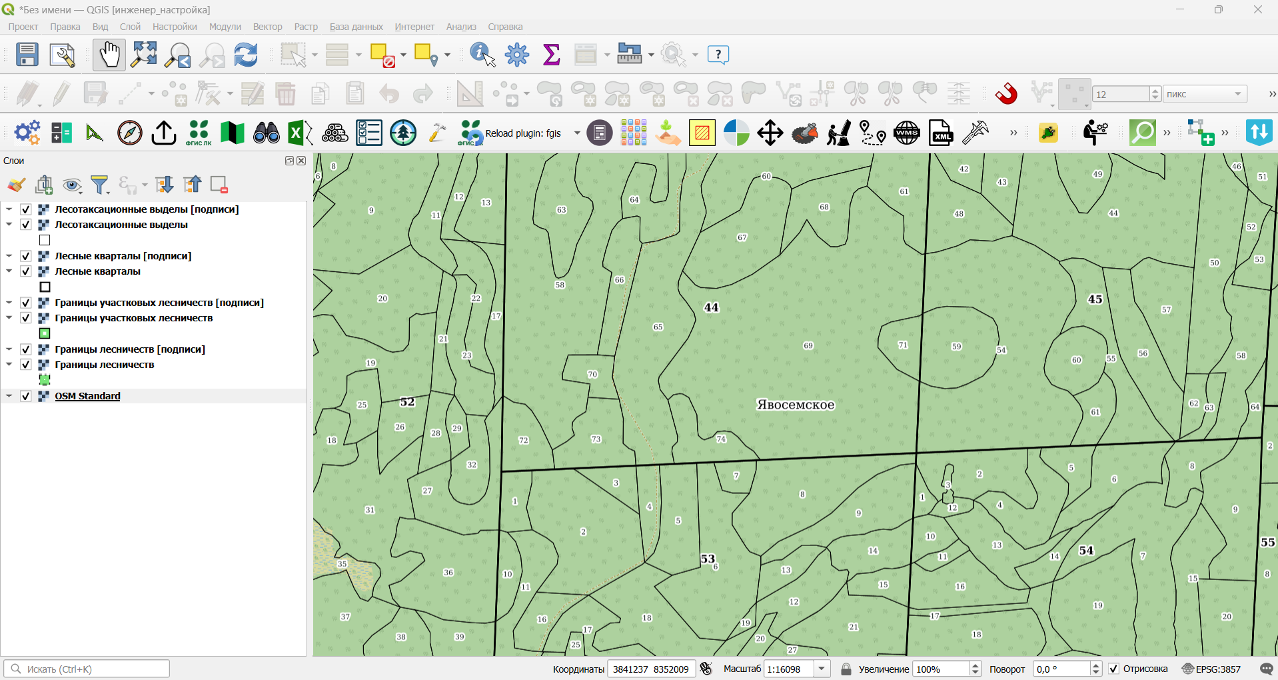Click the WMS globe icon
The image size is (1278, 680).
pyautogui.click(x=907, y=133)
